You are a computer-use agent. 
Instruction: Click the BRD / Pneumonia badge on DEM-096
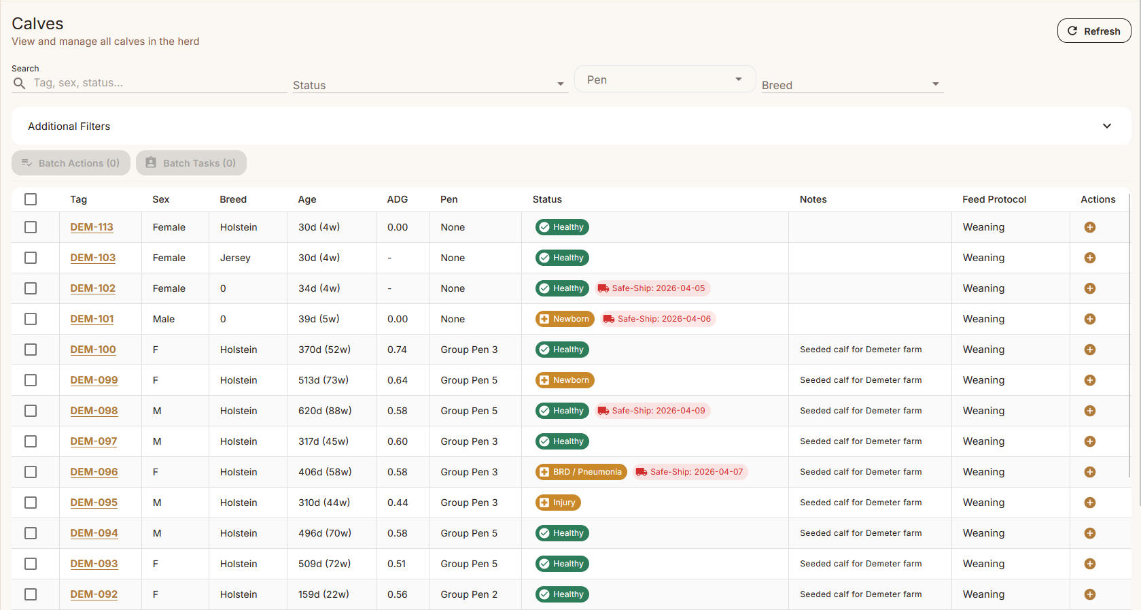click(x=581, y=472)
